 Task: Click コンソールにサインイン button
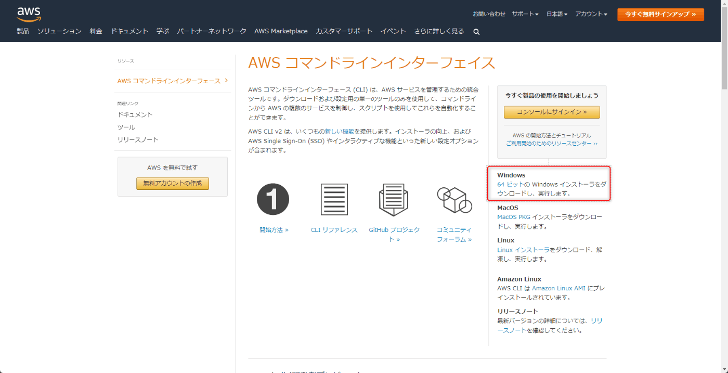click(x=552, y=112)
